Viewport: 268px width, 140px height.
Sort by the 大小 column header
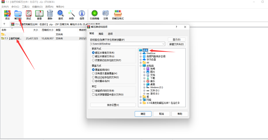click(x=35, y=30)
